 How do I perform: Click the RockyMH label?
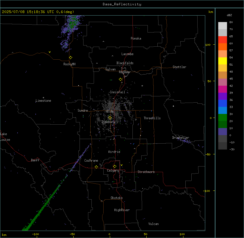tap(69, 64)
